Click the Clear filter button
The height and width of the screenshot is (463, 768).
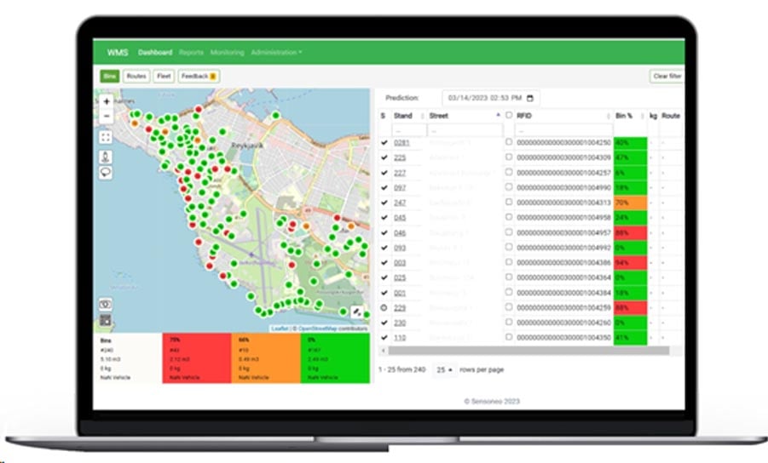(x=666, y=77)
